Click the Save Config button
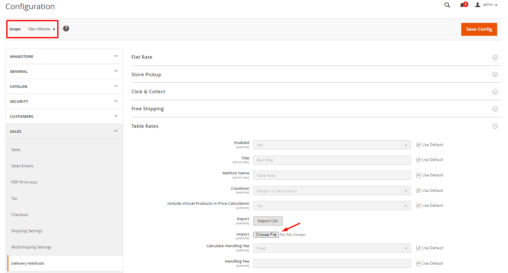Viewport: 508px width, 273px height. click(x=479, y=29)
